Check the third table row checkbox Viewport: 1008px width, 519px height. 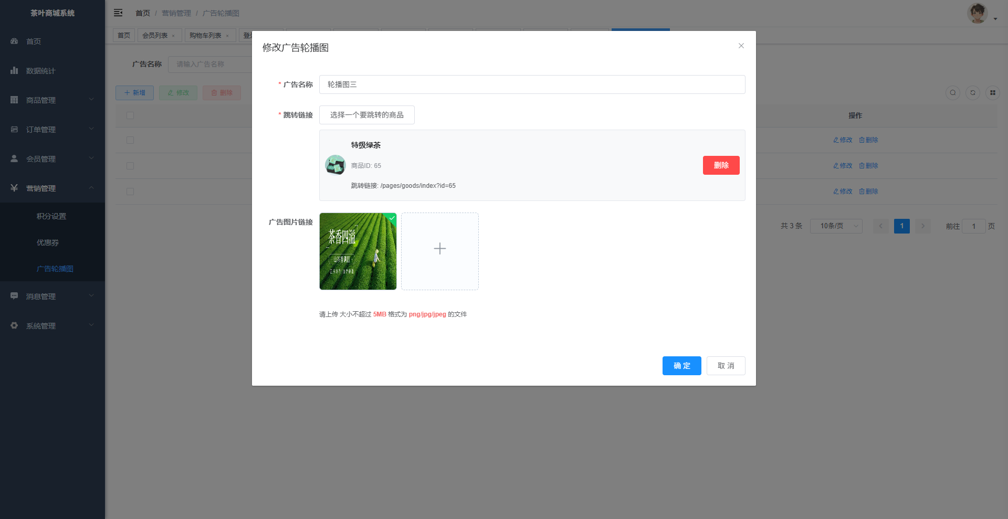(x=130, y=192)
